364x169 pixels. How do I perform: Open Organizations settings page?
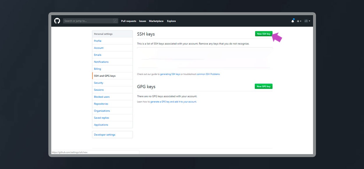click(112, 111)
